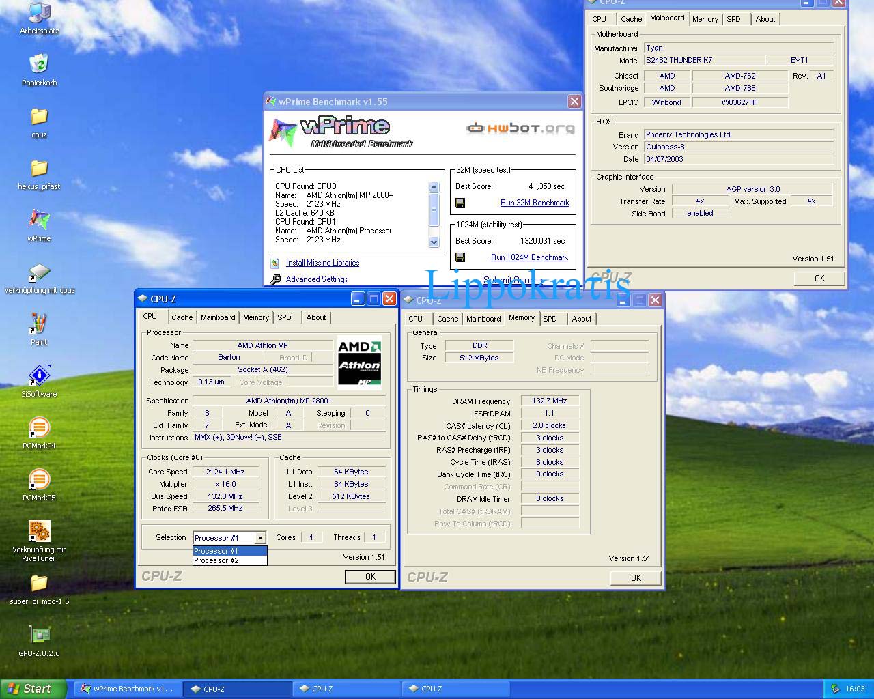Click the Advanced Settings wrench icon
This screenshot has height=699, width=874.
(275, 279)
